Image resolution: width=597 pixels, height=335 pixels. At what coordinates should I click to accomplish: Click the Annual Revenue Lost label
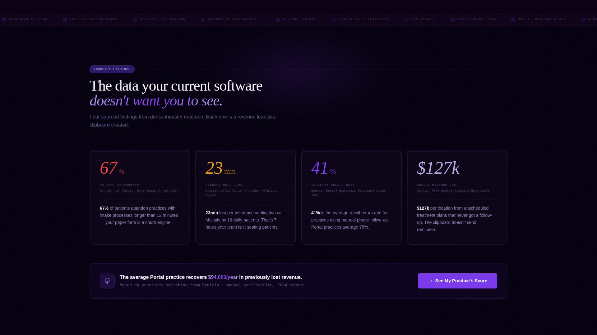tap(437, 185)
